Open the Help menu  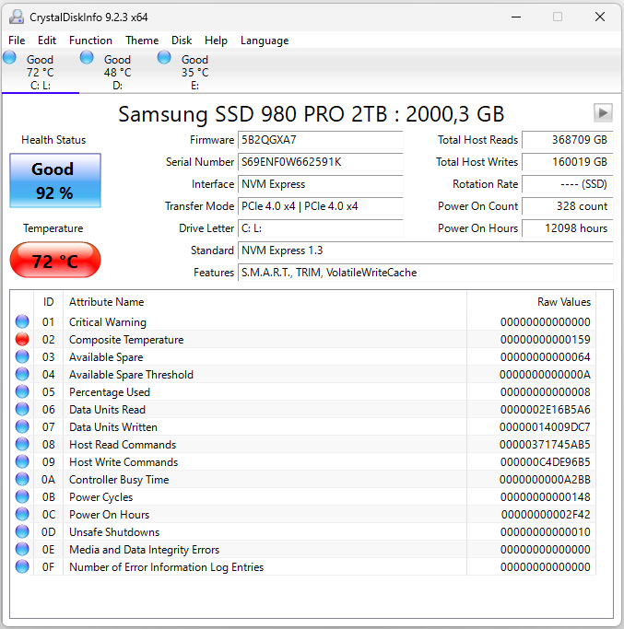(216, 41)
